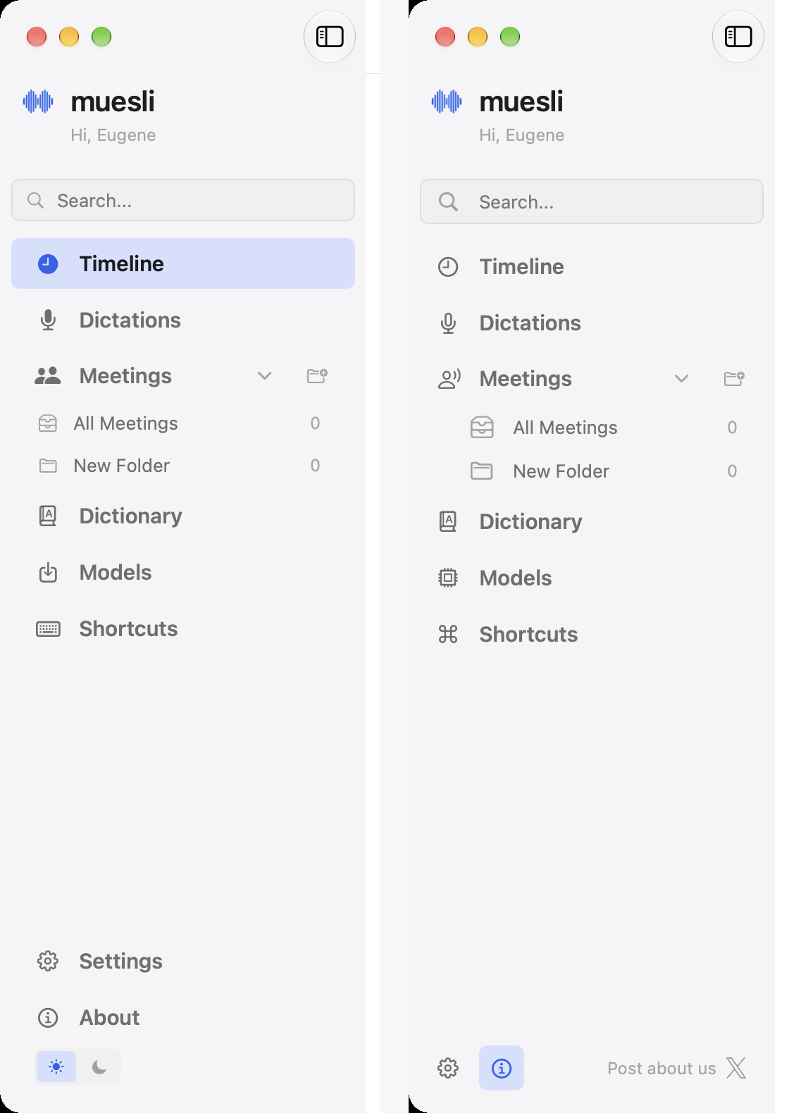
Task: Open Shortcuts in the left window sidebar
Action: (183, 629)
